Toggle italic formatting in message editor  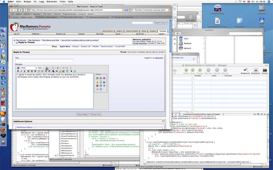click(21, 71)
